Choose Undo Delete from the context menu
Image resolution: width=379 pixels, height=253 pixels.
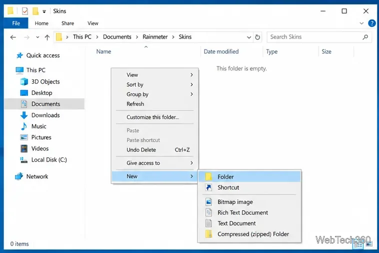pos(154,150)
